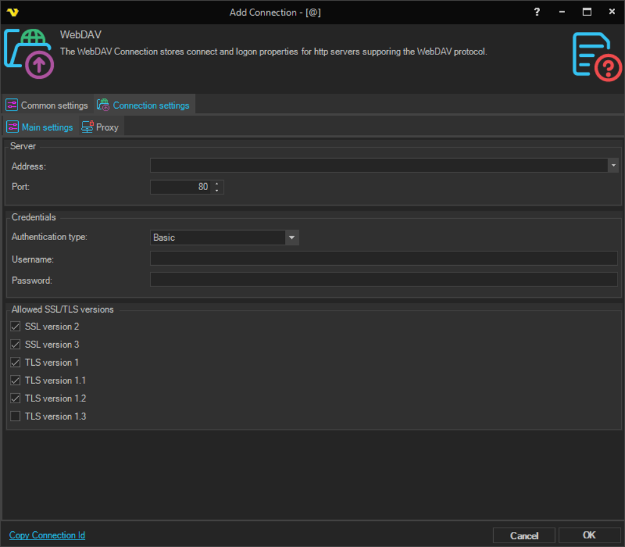Toggle TLS version 1.2 checkbox
Screen dimensions: 625x547
point(16,398)
